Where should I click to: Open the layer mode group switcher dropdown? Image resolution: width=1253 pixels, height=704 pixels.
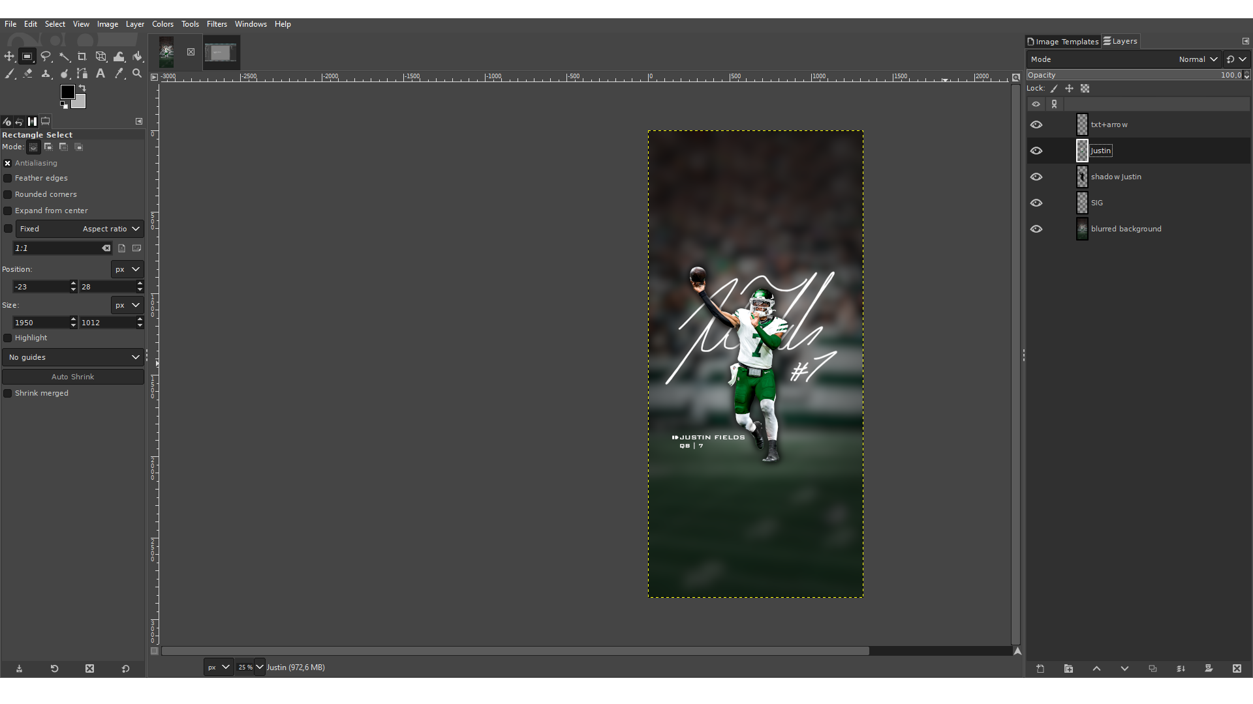(1237, 59)
